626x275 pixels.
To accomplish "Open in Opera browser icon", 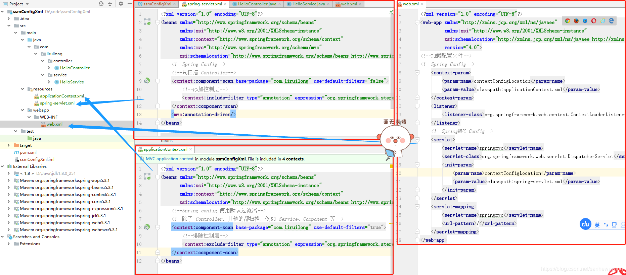I will point(594,21).
